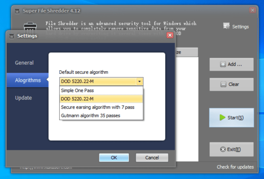Click the shredder icon in Settings title bar

tap(12, 36)
